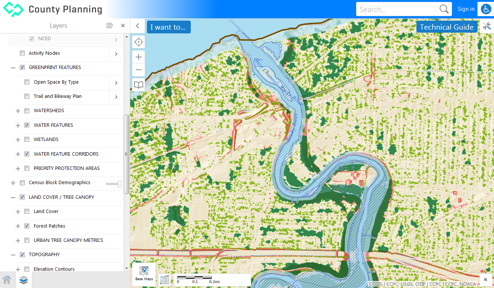The height and width of the screenshot is (288, 494).
Task: Collapse the GREENPRINT FEATURES group
Action: click(13, 68)
